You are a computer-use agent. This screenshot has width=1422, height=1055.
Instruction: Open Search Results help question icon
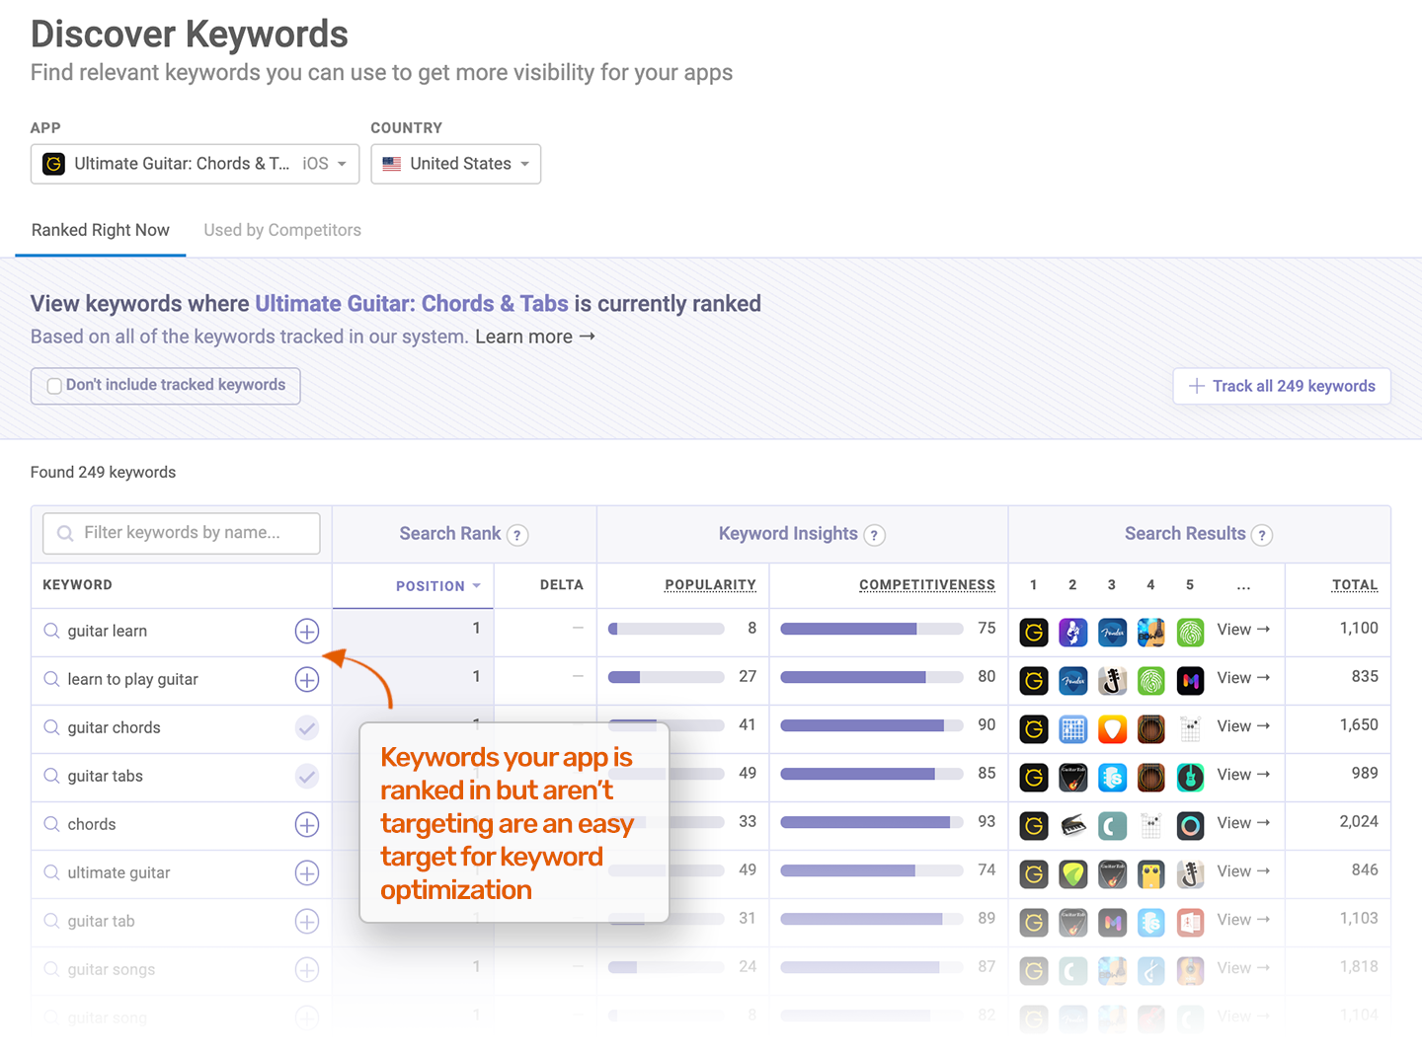[x=1261, y=535]
